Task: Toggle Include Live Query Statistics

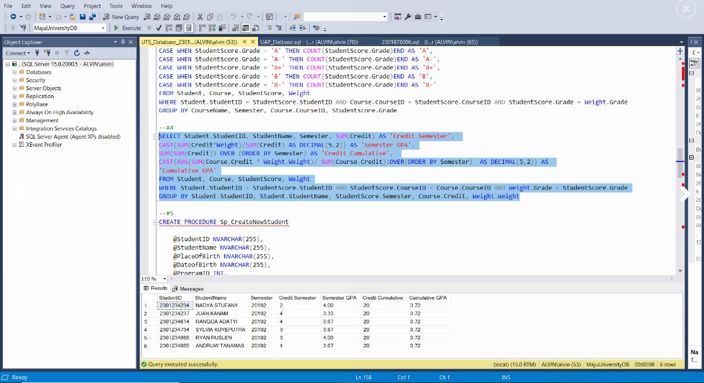Action: tap(212, 28)
